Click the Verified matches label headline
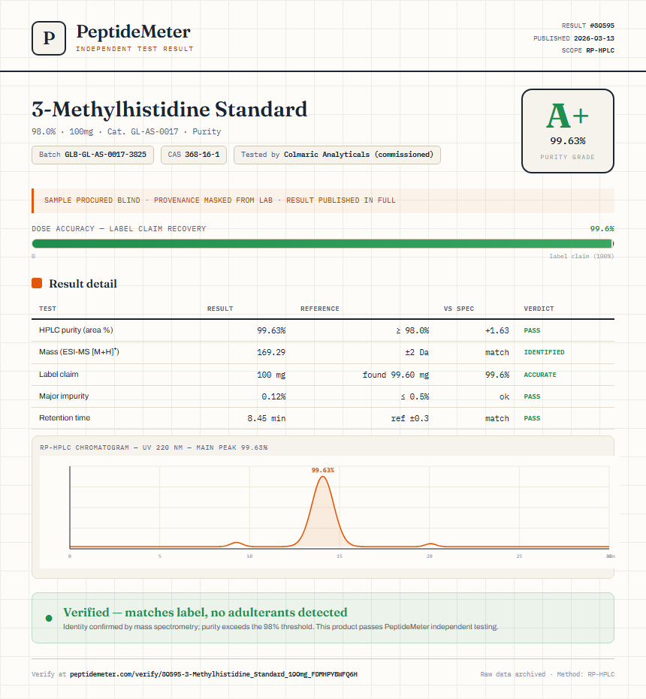This screenshot has height=699, width=646. (x=205, y=612)
